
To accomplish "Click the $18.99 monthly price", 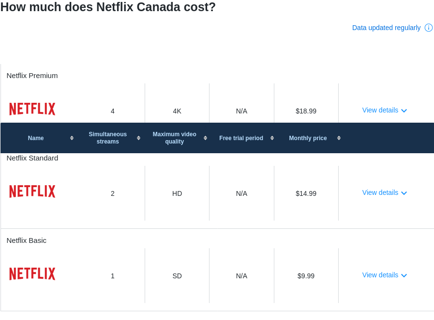I will [x=306, y=111].
